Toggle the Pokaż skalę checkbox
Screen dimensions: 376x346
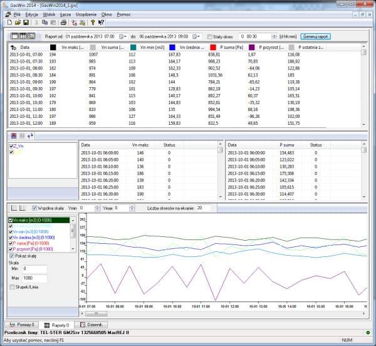click(12, 256)
